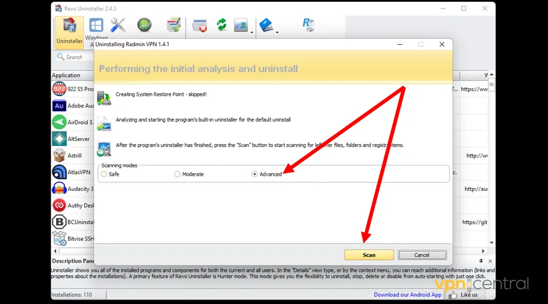Click the 'http://au' website cell
Viewport: 548px width, 304px height.
(476, 189)
